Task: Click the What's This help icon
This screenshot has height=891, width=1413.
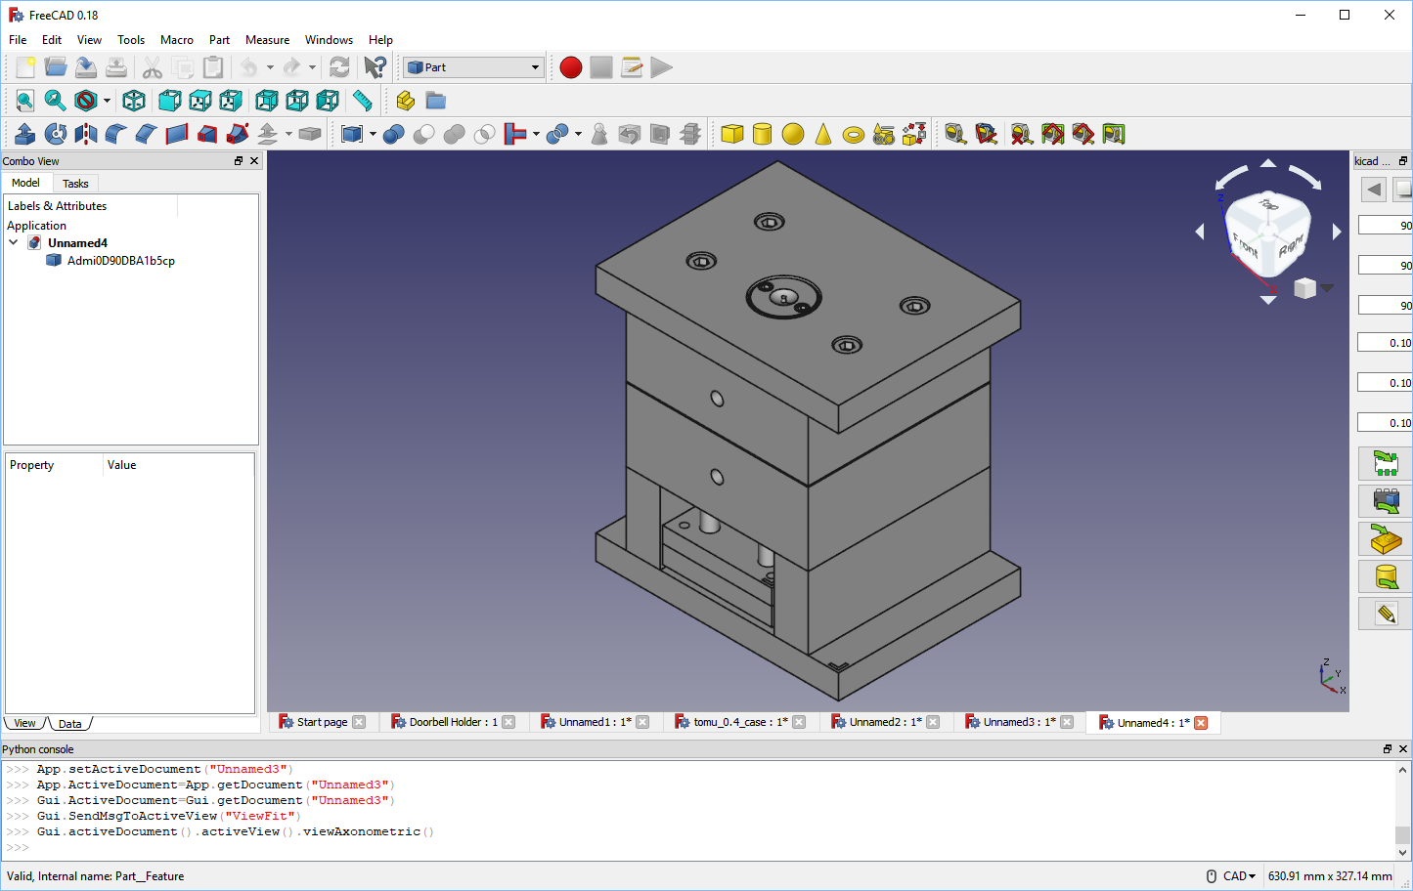Action: pyautogui.click(x=375, y=67)
